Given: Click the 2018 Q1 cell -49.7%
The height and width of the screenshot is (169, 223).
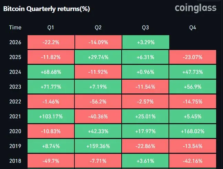Looking at the screenshot, I should 51,161.
